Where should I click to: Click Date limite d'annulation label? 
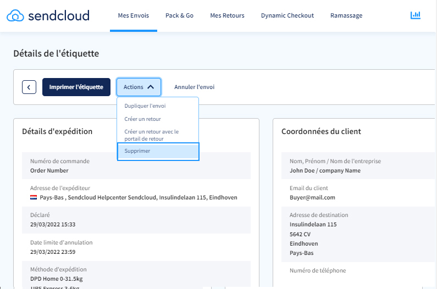62,242
